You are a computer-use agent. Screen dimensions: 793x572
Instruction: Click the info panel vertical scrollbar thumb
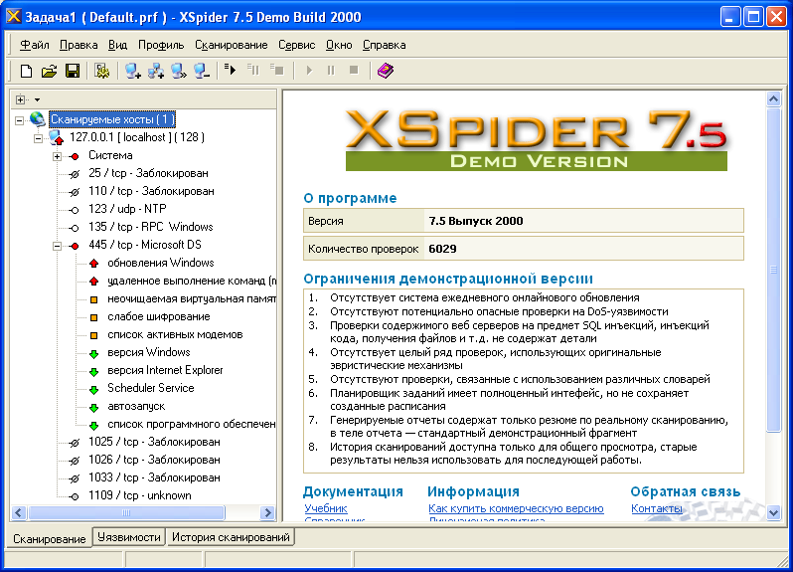coord(774,270)
